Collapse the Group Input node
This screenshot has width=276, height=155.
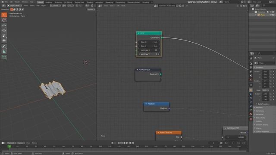point(138,70)
